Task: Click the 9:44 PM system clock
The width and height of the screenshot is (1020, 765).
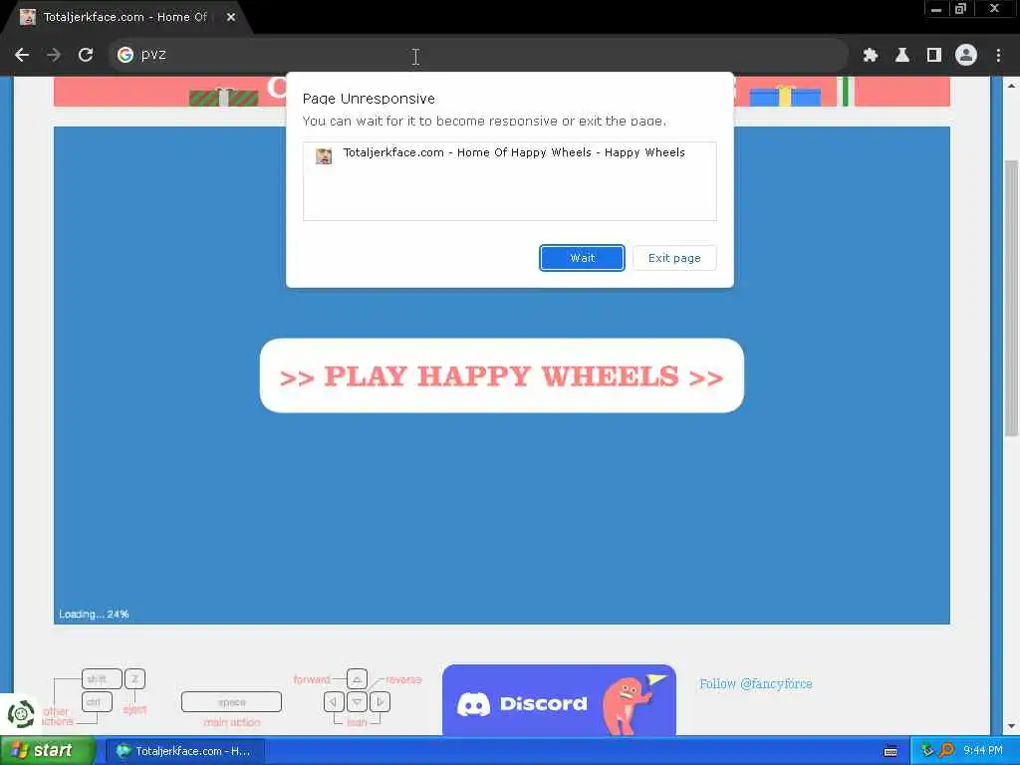Action: click(x=983, y=750)
